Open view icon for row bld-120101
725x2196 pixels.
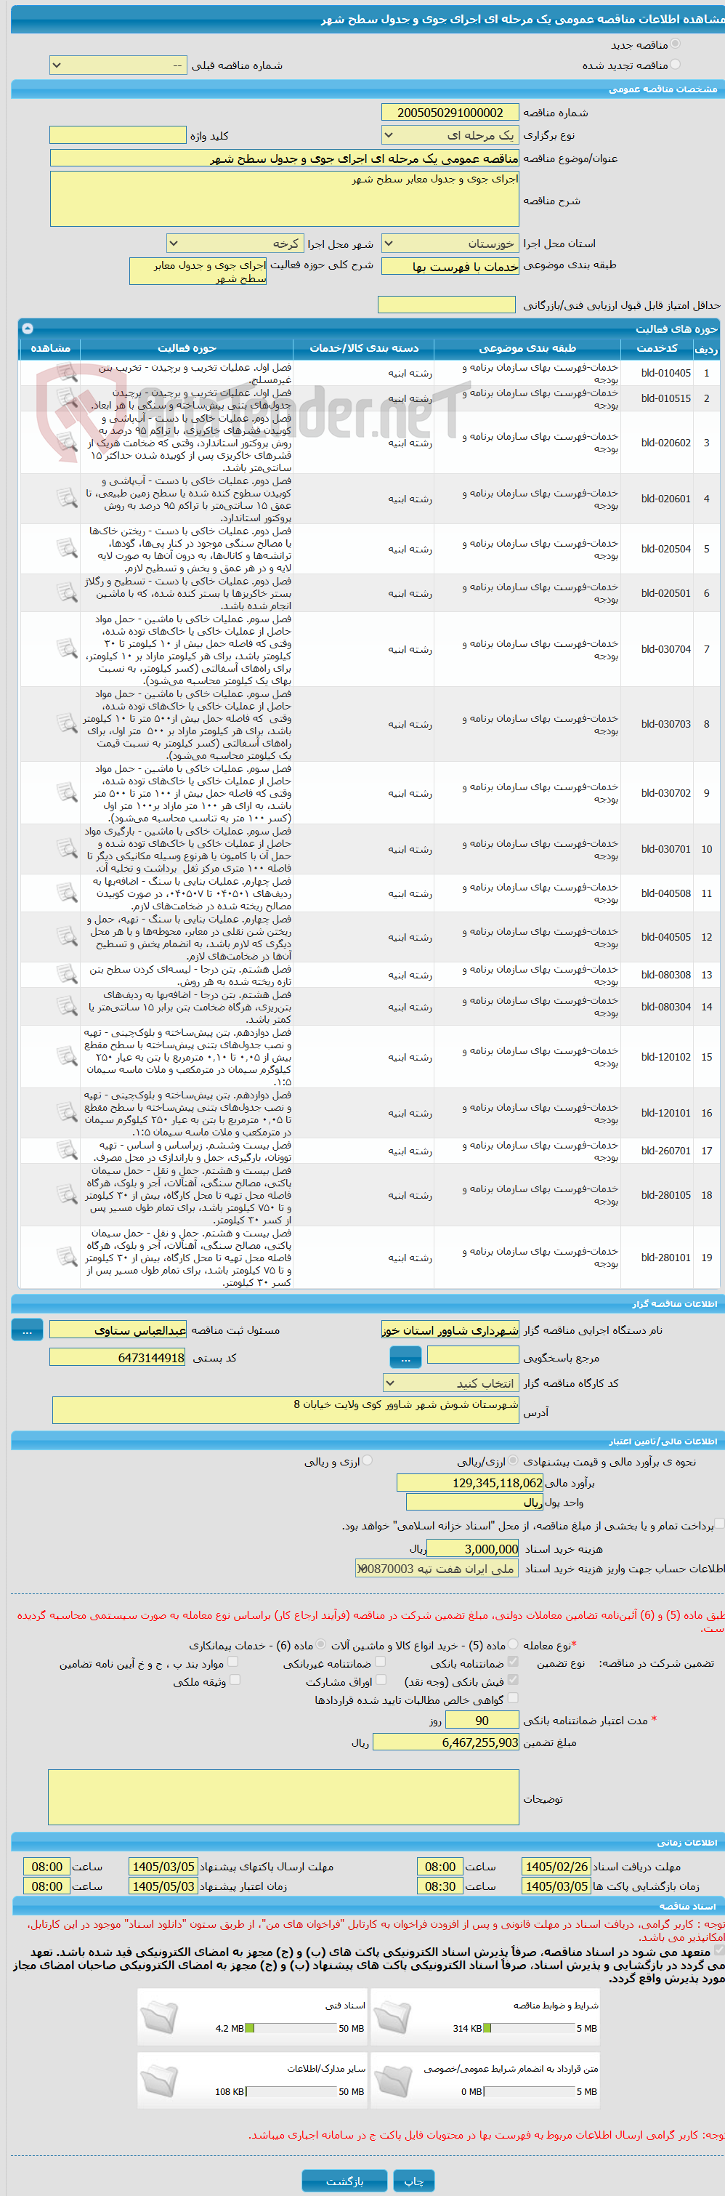click(x=66, y=1114)
